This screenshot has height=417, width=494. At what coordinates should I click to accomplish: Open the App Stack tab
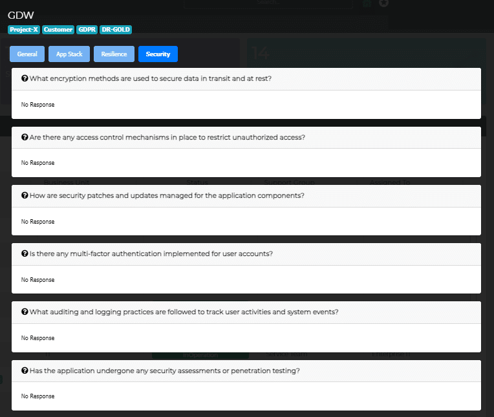point(69,54)
